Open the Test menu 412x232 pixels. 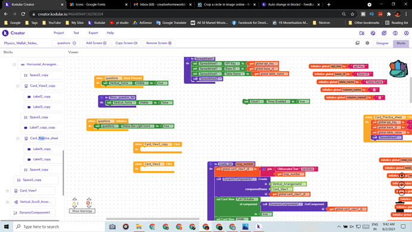click(76, 33)
